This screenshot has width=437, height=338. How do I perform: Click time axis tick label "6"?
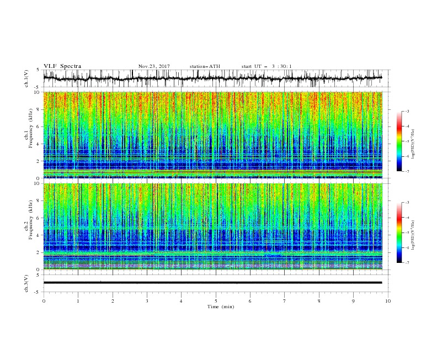click(x=250, y=301)
